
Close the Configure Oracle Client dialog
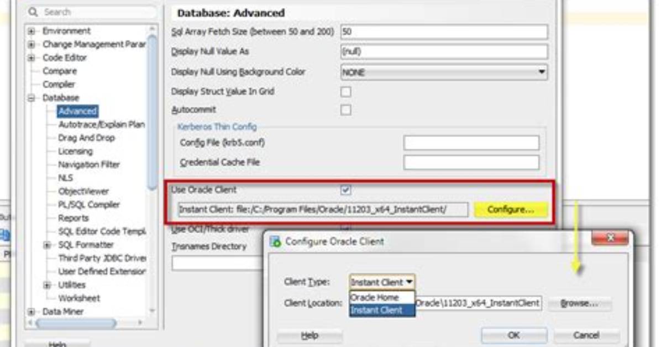pos(610,238)
